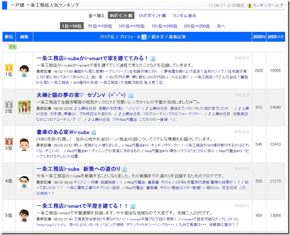The height and width of the screenshot is (235, 290).
Task: Open article i-smart平屋ブログ紹介更新！
Action: pos(153,219)
